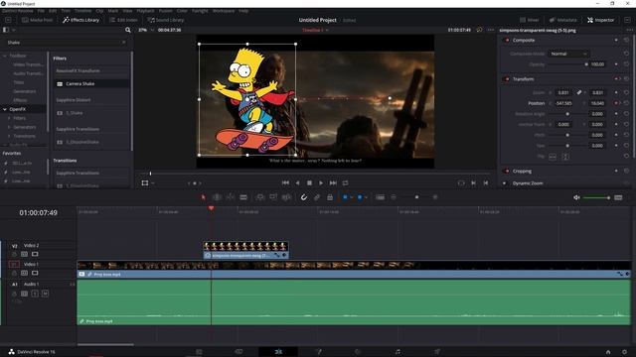The width and height of the screenshot is (636, 357).
Task: Open the Timeline menu
Action: point(82,11)
